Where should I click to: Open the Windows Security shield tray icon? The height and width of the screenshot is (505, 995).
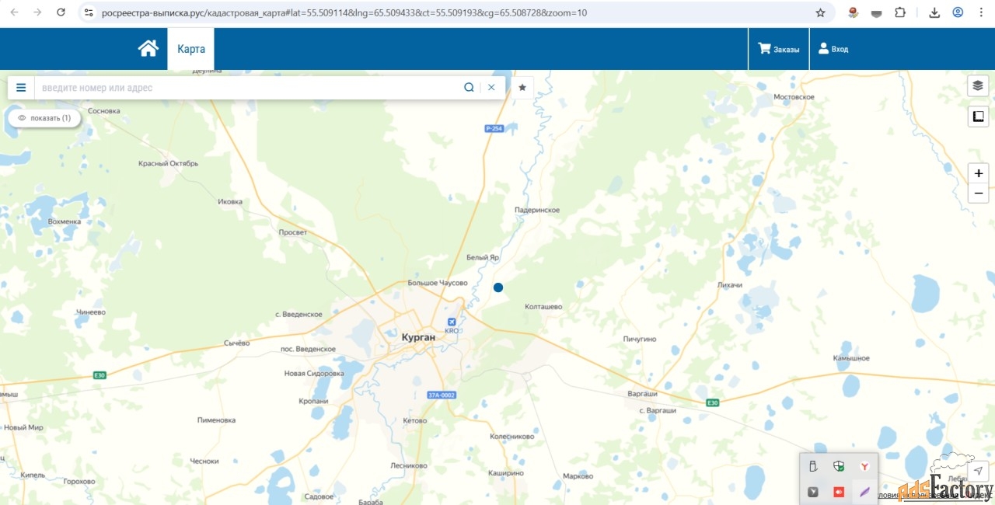pos(839,467)
